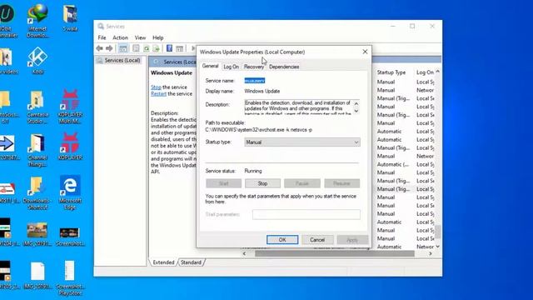Switch to the Standard view tab

[191, 262]
